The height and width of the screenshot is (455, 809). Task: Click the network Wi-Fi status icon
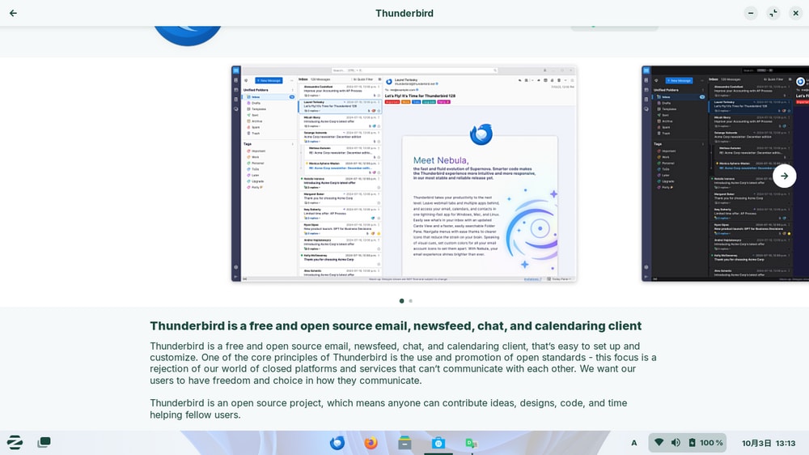click(659, 443)
